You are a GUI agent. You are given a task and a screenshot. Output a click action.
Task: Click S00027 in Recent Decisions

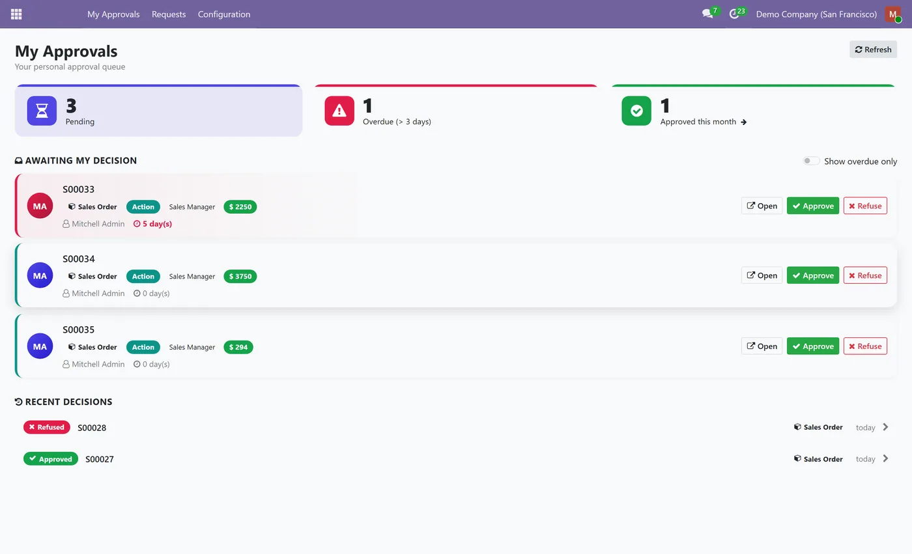(100, 459)
